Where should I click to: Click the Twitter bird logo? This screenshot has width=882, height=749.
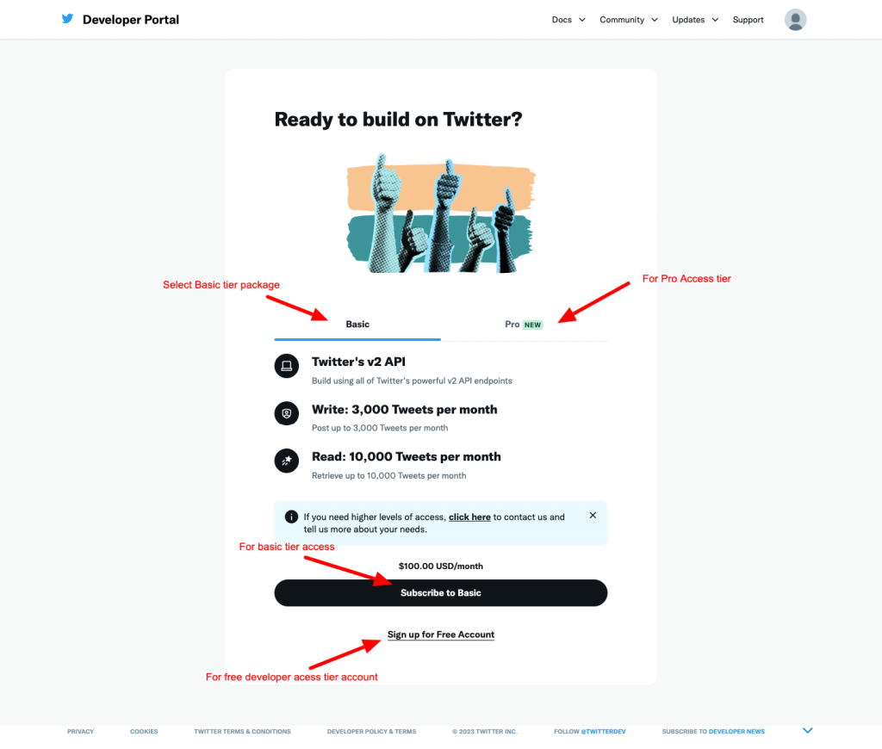tap(67, 19)
